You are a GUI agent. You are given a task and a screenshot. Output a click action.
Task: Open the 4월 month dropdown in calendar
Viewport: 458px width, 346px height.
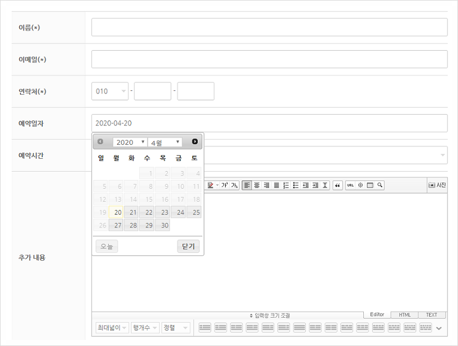(x=165, y=142)
